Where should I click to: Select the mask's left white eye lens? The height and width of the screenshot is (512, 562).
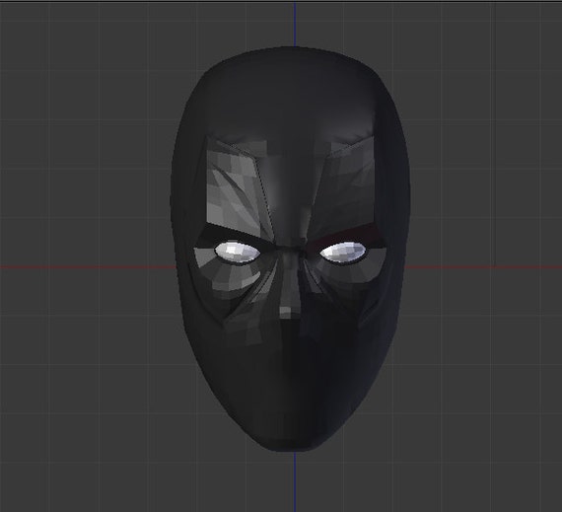tap(238, 253)
